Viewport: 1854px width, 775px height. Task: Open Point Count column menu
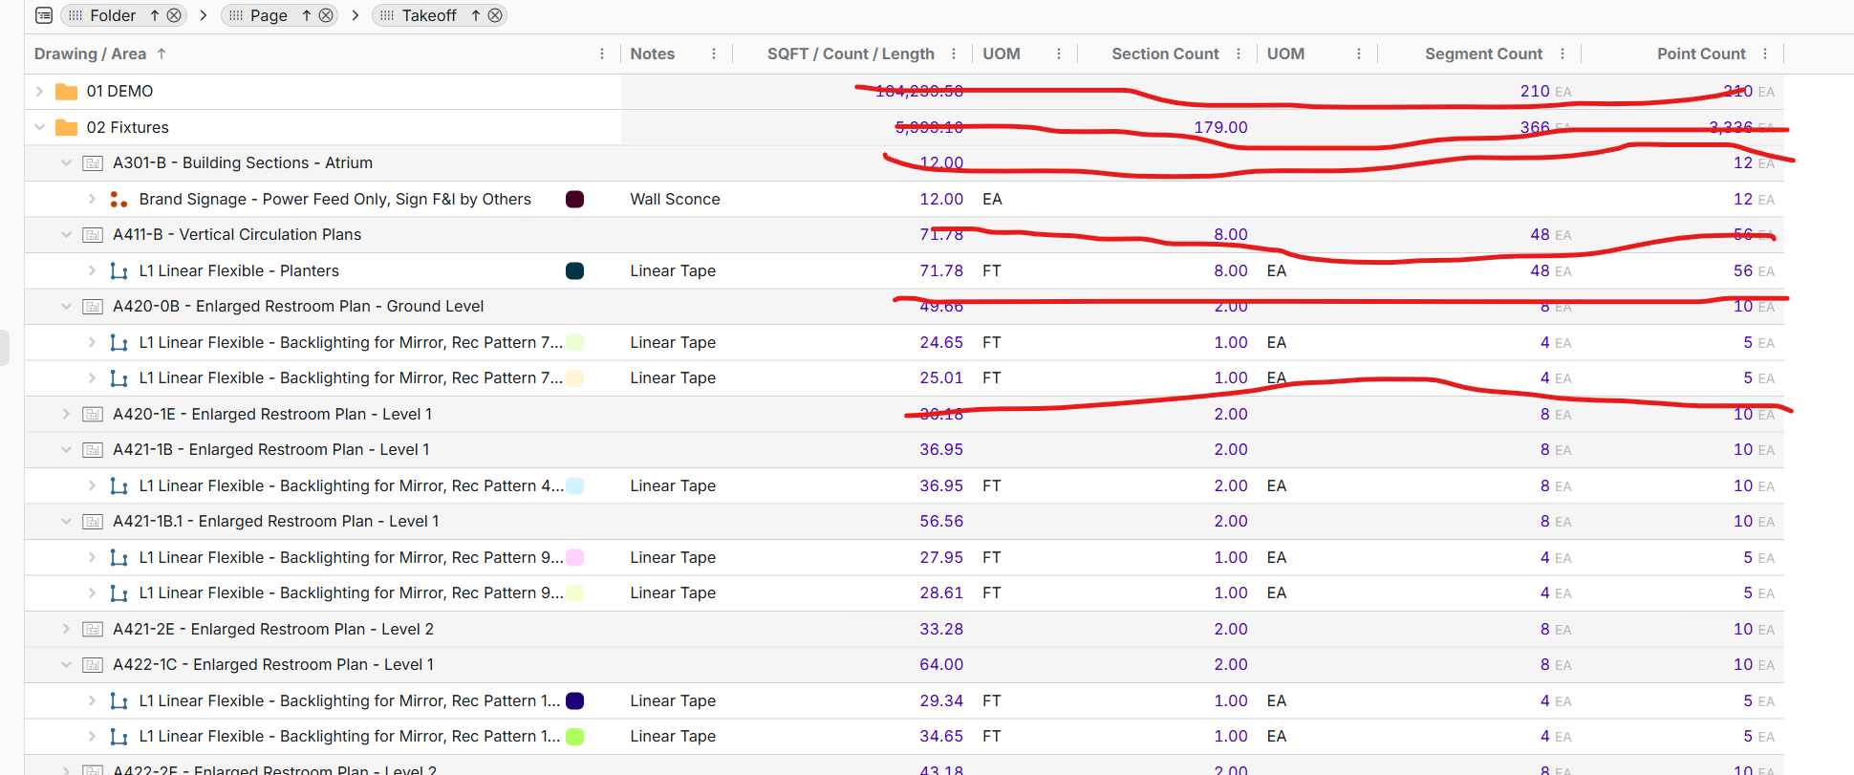tap(1765, 54)
